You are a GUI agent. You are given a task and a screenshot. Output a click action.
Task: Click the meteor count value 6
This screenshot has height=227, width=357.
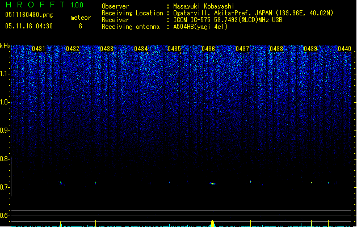point(81,26)
